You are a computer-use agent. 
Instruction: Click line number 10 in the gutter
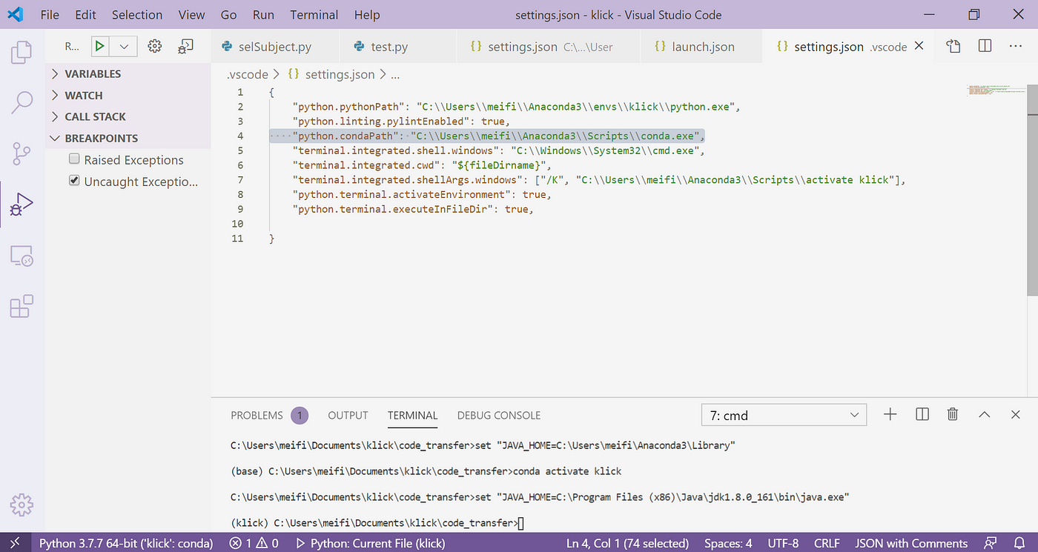[237, 224]
